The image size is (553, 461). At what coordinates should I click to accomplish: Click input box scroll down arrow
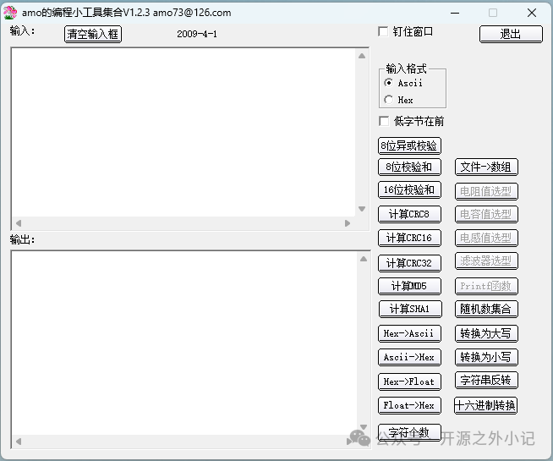click(362, 209)
